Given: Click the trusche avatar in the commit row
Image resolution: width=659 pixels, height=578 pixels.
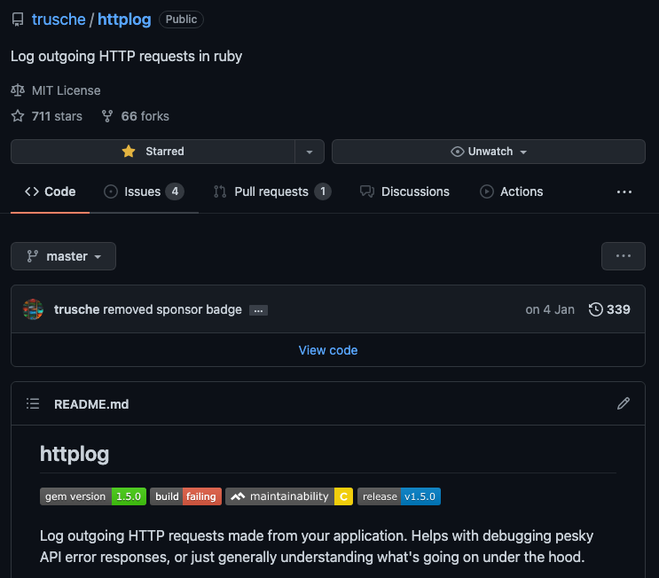Looking at the screenshot, I should coord(33,309).
